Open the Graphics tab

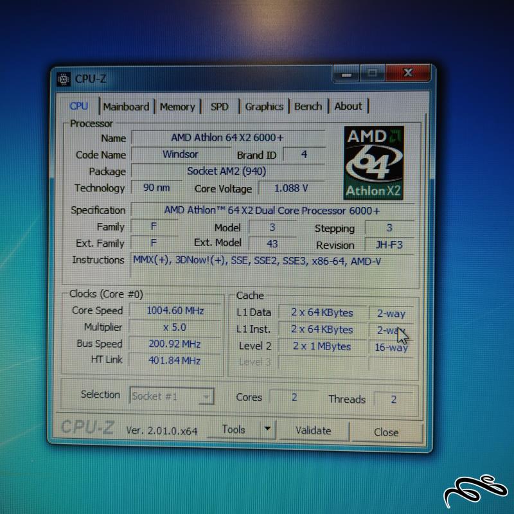pos(264,107)
